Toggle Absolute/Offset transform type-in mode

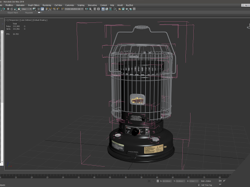pos(158,181)
